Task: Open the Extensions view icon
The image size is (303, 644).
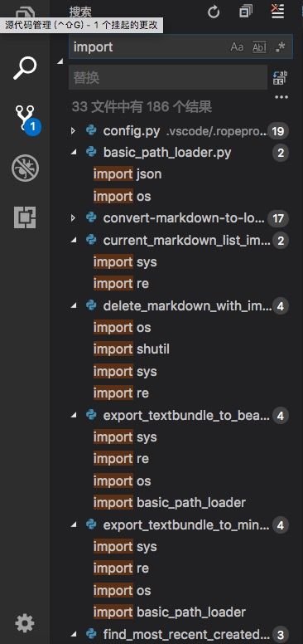Action: [x=25, y=217]
